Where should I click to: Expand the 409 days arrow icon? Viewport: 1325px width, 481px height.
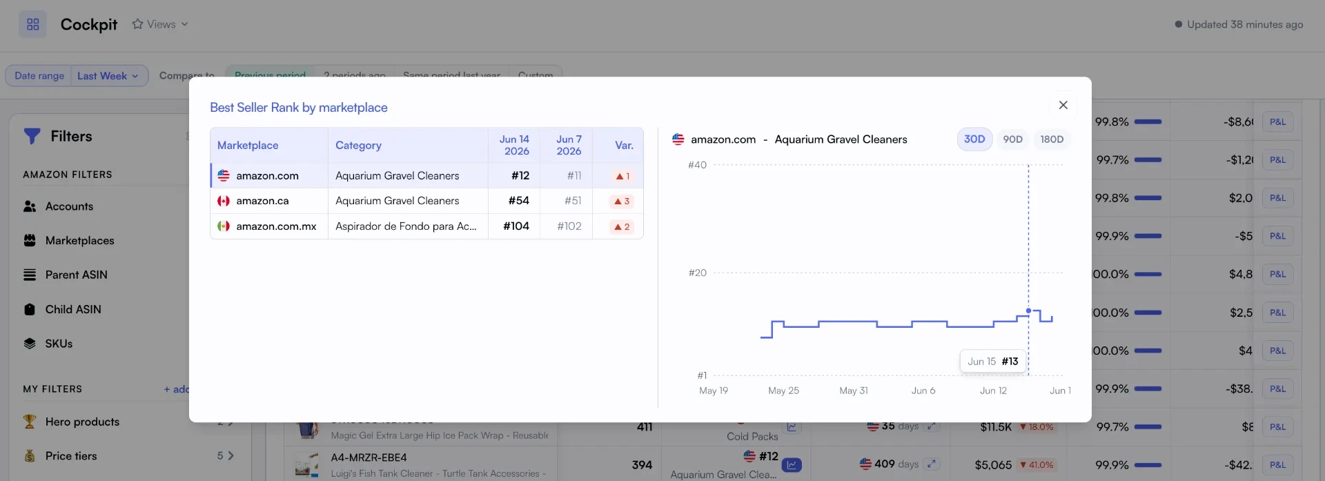[932, 464]
